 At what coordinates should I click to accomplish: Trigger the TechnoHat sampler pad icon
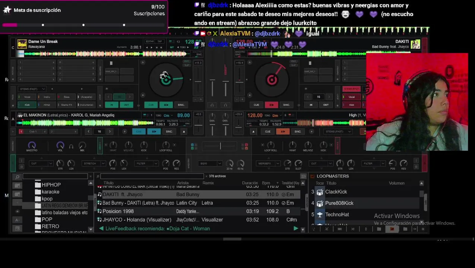[320, 215]
